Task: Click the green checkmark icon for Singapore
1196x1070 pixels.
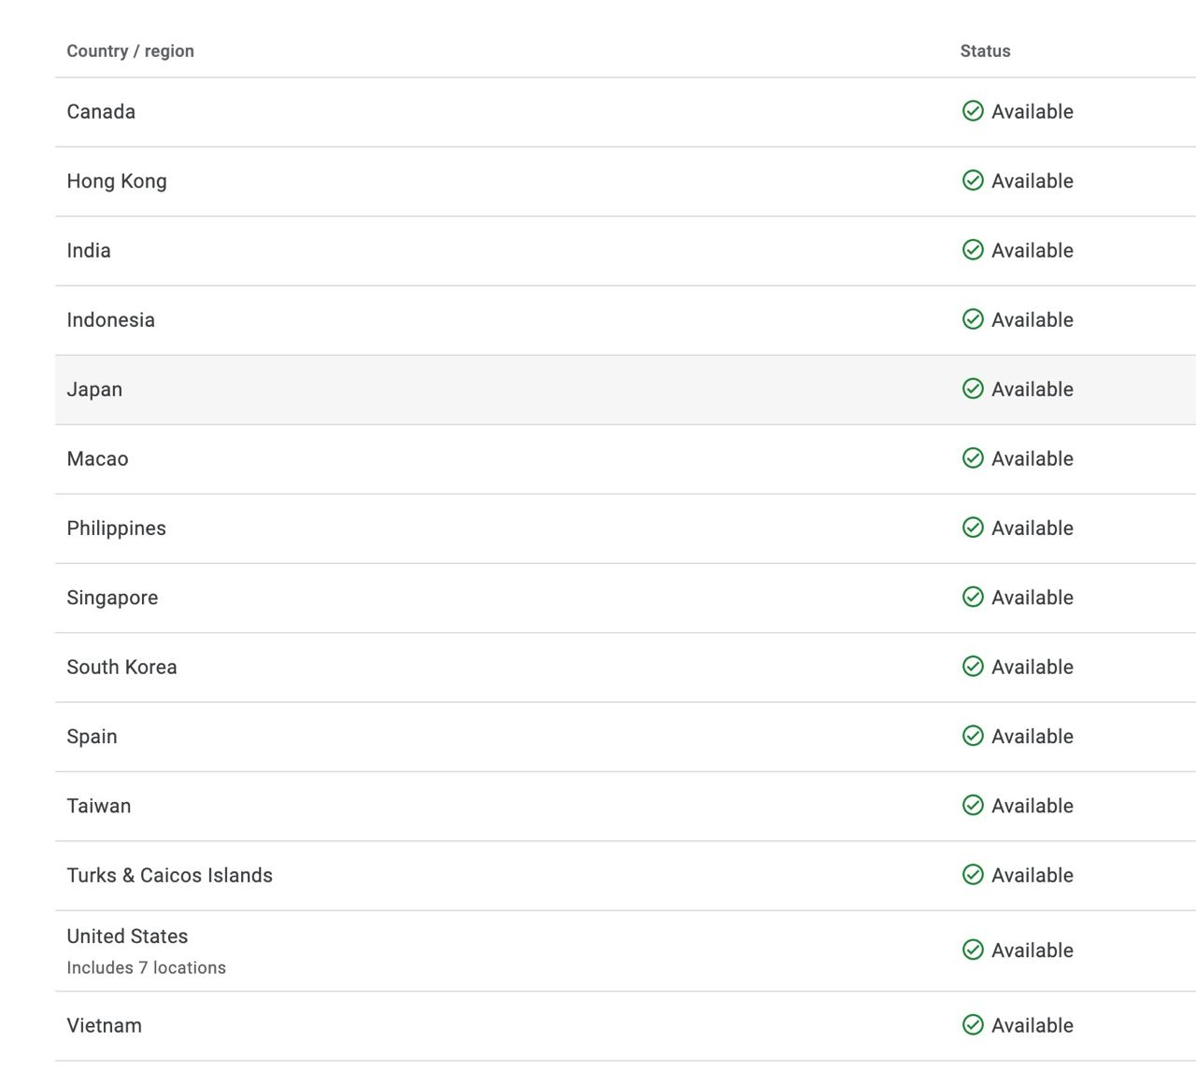Action: (x=973, y=597)
